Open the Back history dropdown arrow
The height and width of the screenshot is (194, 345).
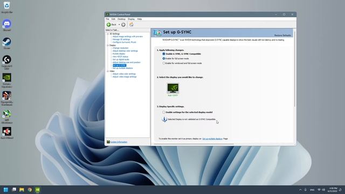click(x=119, y=25)
